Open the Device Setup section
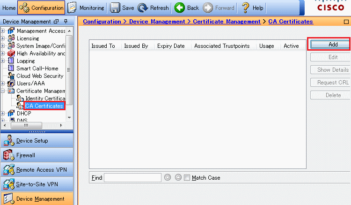This screenshot has width=351, height=205. [x=37, y=140]
